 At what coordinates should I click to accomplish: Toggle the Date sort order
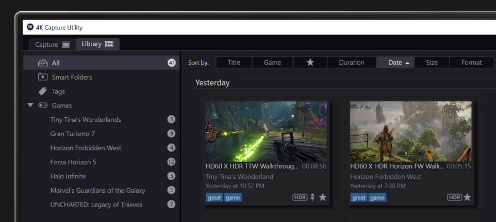coord(395,63)
